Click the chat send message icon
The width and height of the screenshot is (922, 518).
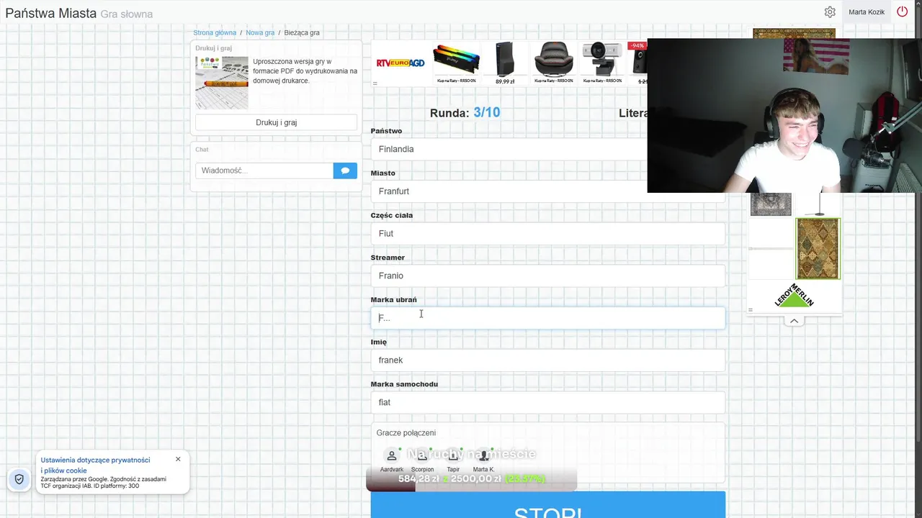tap(345, 171)
